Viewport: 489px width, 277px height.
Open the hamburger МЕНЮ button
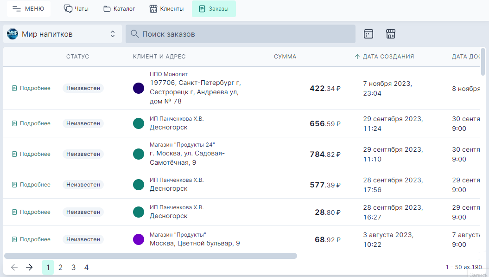(28, 9)
